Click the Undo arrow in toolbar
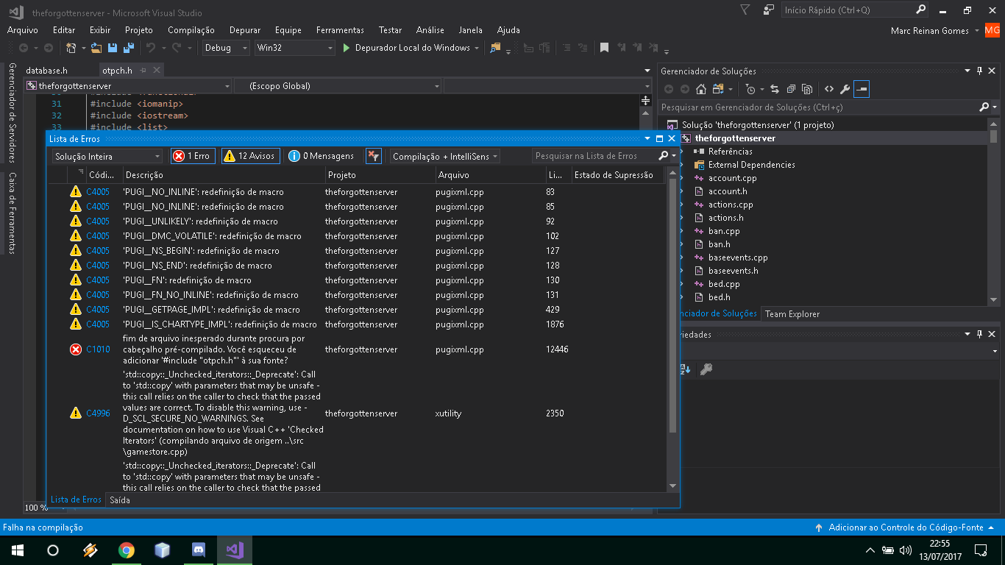This screenshot has width=1005, height=565. tap(151, 48)
